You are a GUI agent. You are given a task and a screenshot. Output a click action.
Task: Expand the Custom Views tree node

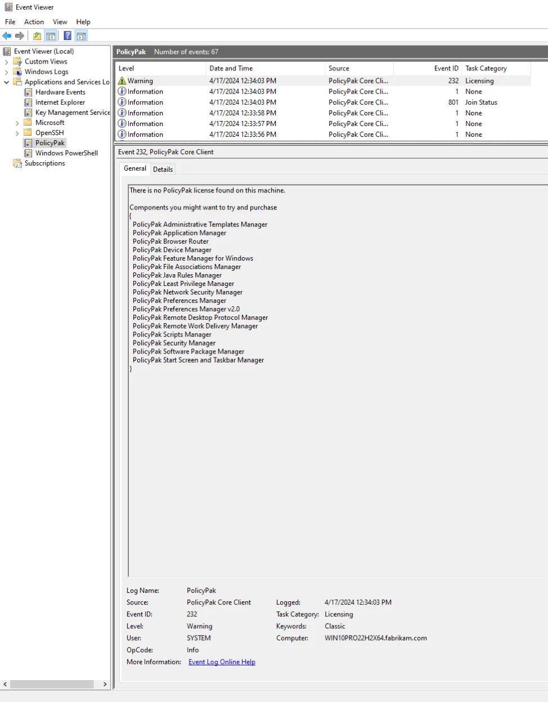(7, 62)
